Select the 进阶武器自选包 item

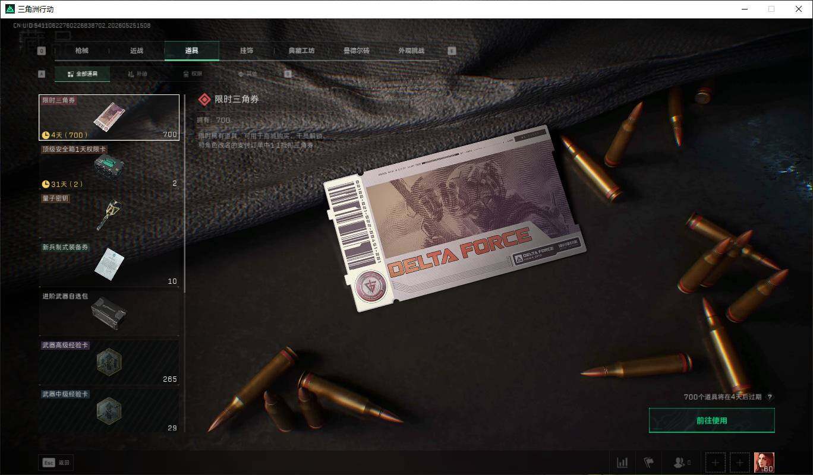click(109, 313)
